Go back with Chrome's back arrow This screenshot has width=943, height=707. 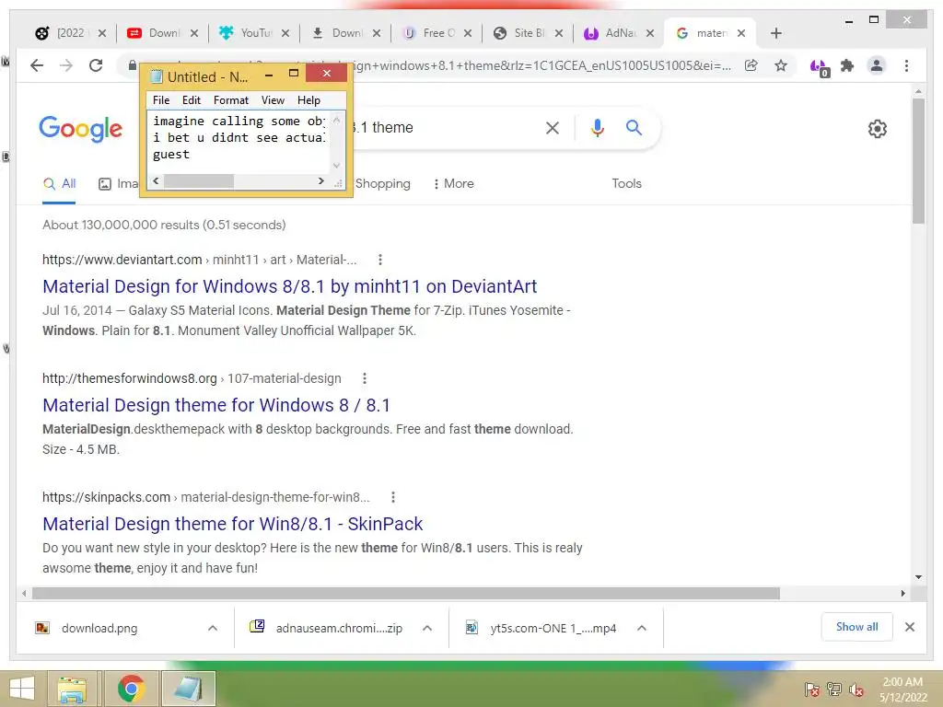[37, 65]
